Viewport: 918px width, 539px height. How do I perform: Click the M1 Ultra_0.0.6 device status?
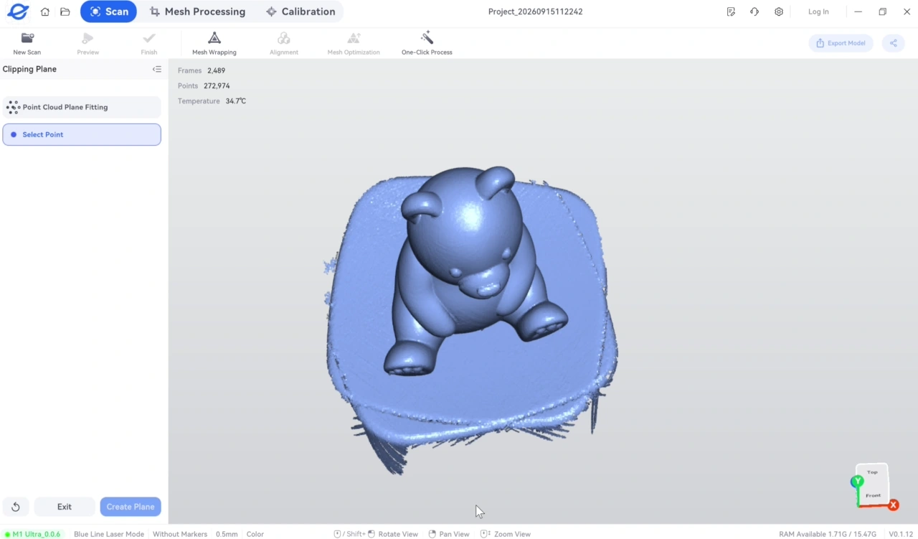[x=33, y=534]
